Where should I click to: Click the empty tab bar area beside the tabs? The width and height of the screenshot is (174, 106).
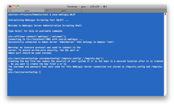point(124,11)
